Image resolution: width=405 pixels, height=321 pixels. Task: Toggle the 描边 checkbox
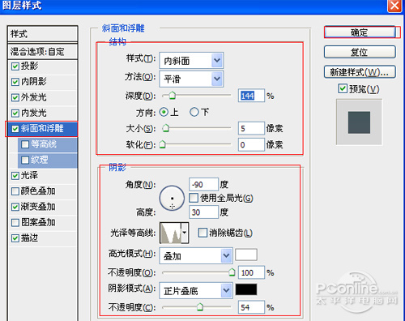coord(15,238)
